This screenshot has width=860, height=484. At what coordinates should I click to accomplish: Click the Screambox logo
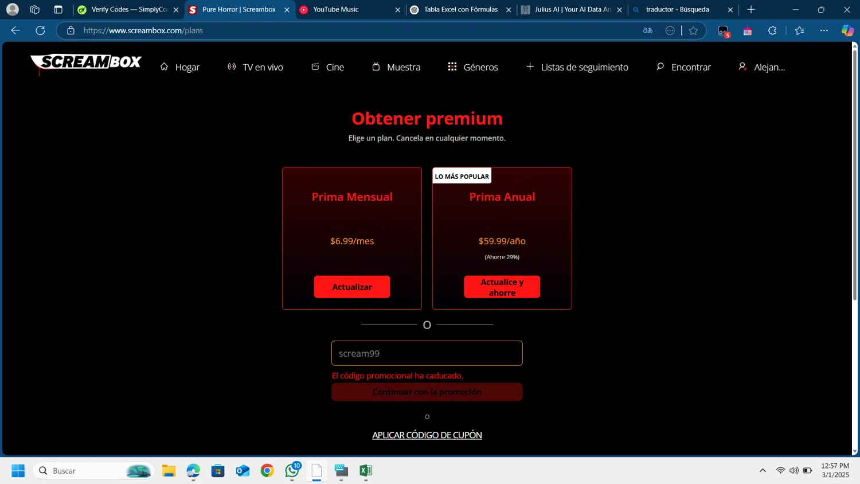tap(86, 63)
